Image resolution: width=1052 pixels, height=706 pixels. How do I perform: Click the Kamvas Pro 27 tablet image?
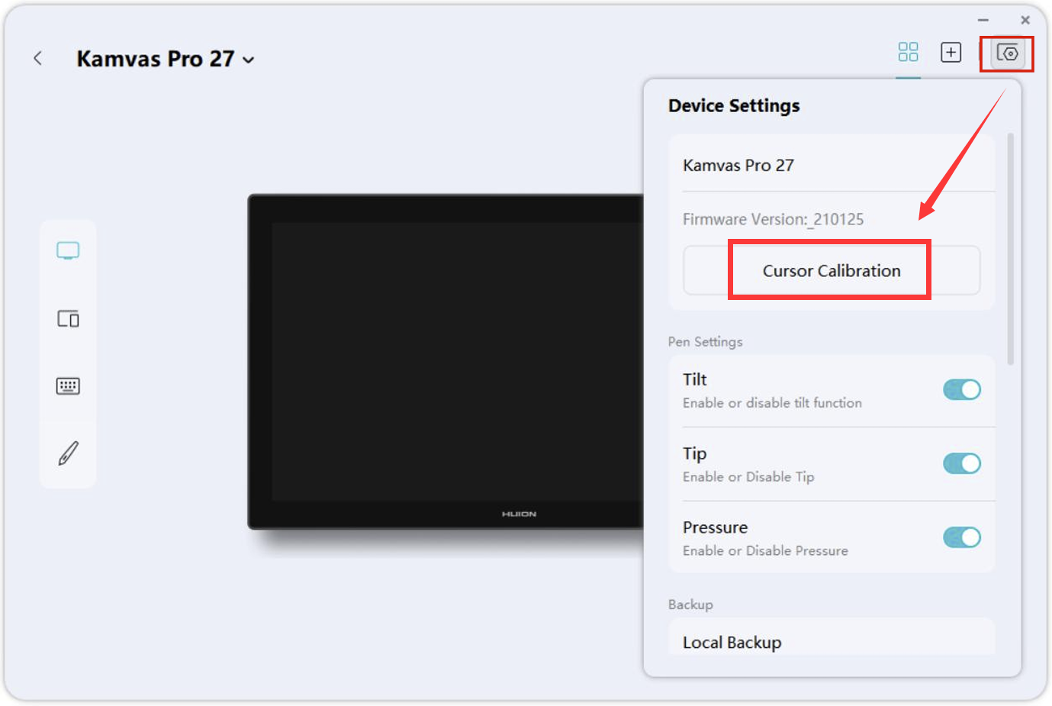click(x=446, y=362)
